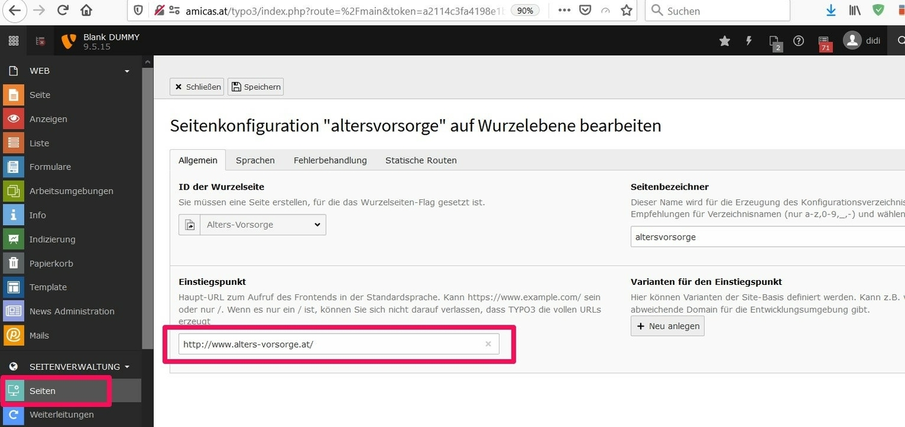Click the Seitenbezeichner input field
The width and height of the screenshot is (905, 427).
767,237
